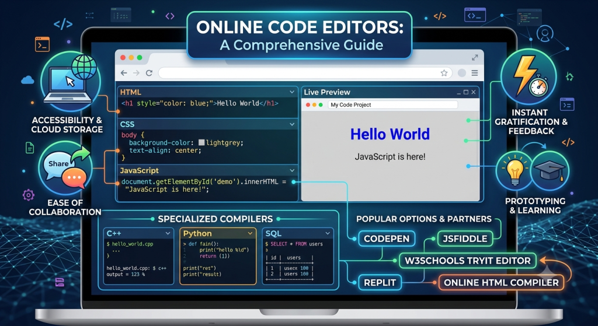Click the lightgrey color swatch in CSS

click(x=201, y=143)
